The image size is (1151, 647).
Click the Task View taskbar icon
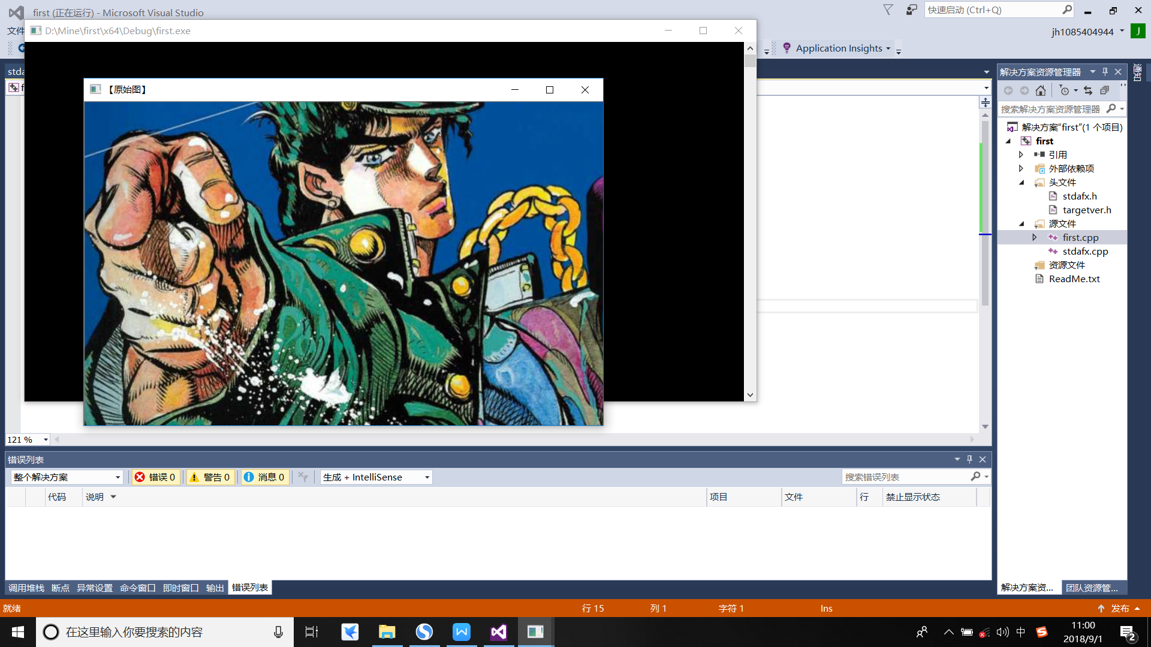click(x=312, y=632)
